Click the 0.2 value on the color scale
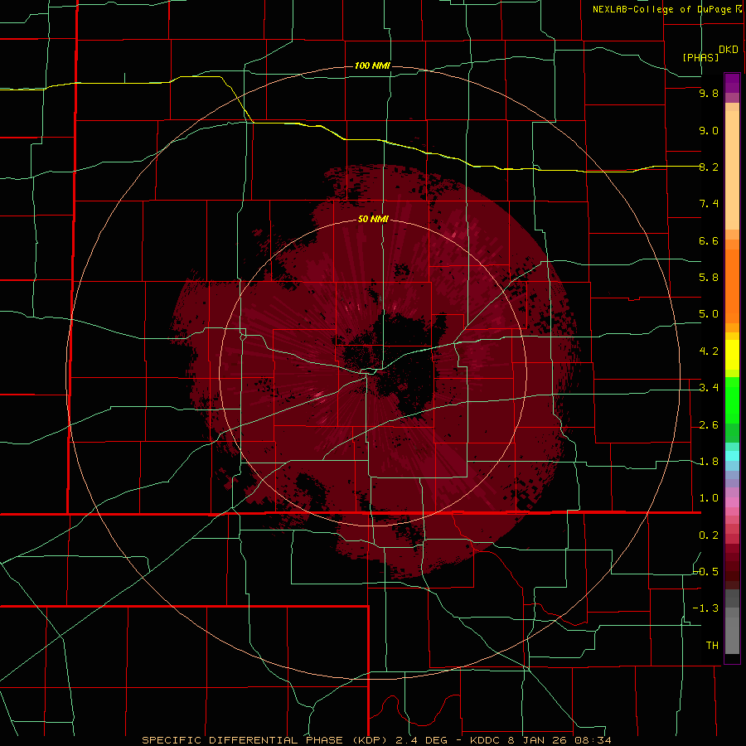 709,535
